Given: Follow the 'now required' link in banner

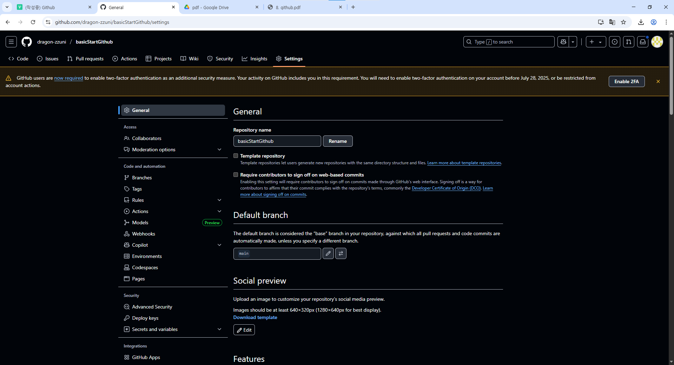Looking at the screenshot, I should click(68, 78).
